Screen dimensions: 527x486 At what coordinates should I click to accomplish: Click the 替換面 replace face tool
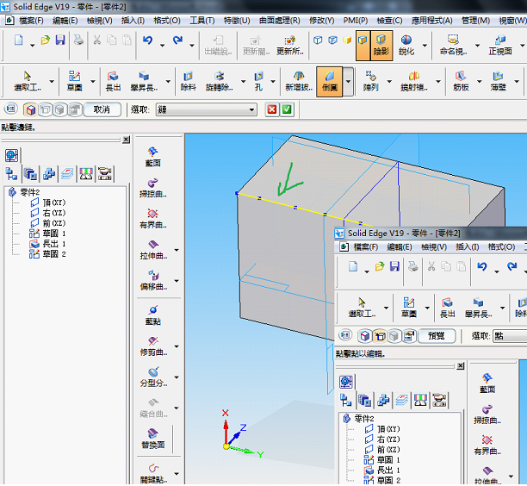point(153,439)
